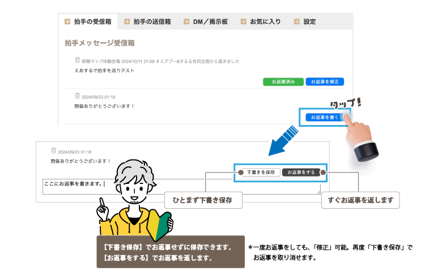The image size is (425, 275).
Task: Click arrow icon beside 拍手の送信箱
Action: pyautogui.click(x=127, y=22)
